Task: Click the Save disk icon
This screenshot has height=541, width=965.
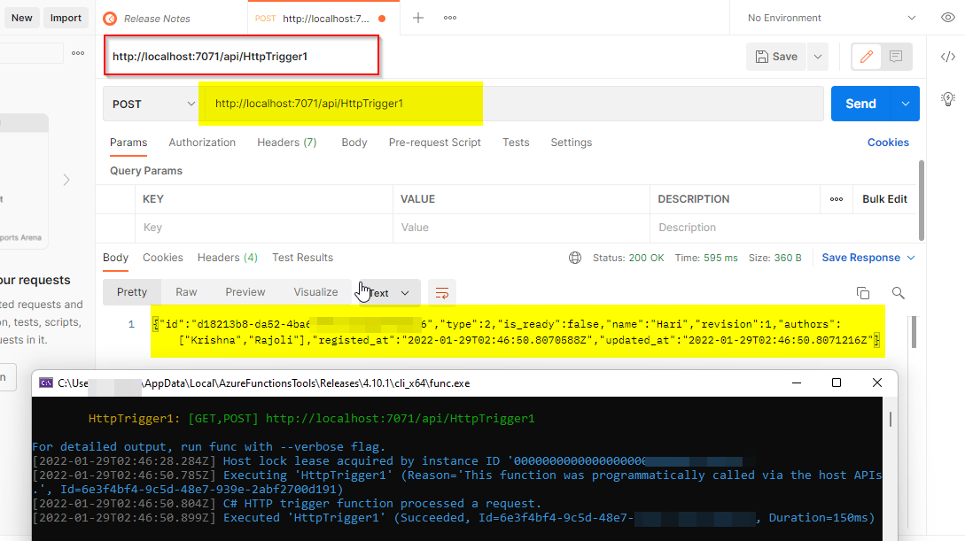Action: point(762,57)
